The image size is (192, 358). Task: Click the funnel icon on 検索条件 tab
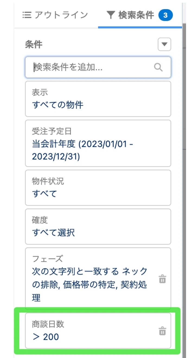point(111,15)
